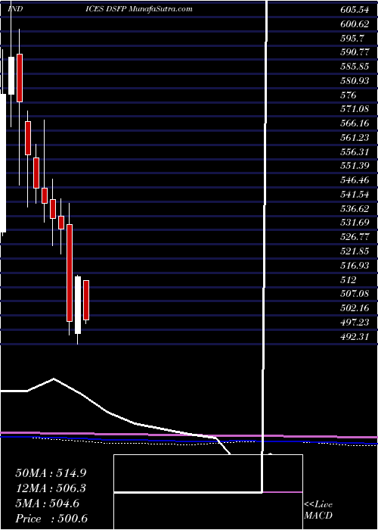Click the 536.62 price axis label
The image size is (378, 530).
coord(355,208)
